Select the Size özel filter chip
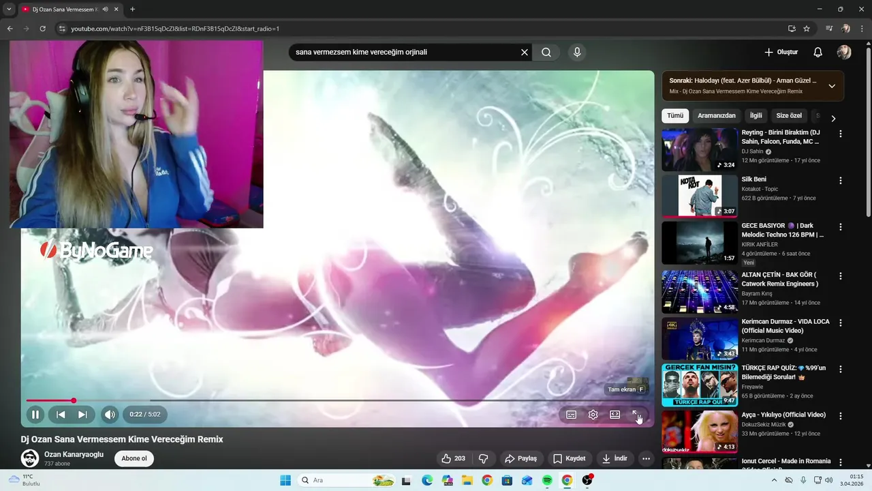 click(x=789, y=116)
